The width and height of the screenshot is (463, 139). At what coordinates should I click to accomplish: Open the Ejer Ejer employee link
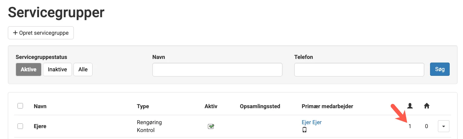pyautogui.click(x=311, y=122)
